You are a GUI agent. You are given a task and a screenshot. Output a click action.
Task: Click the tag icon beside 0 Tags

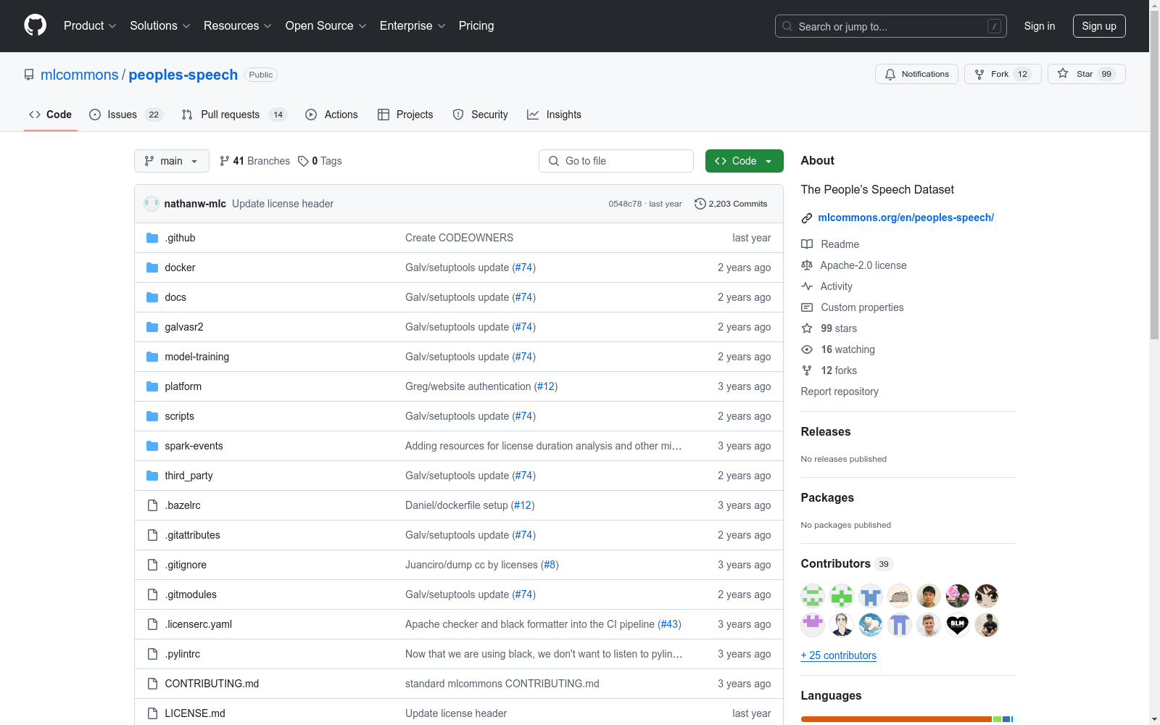click(303, 161)
